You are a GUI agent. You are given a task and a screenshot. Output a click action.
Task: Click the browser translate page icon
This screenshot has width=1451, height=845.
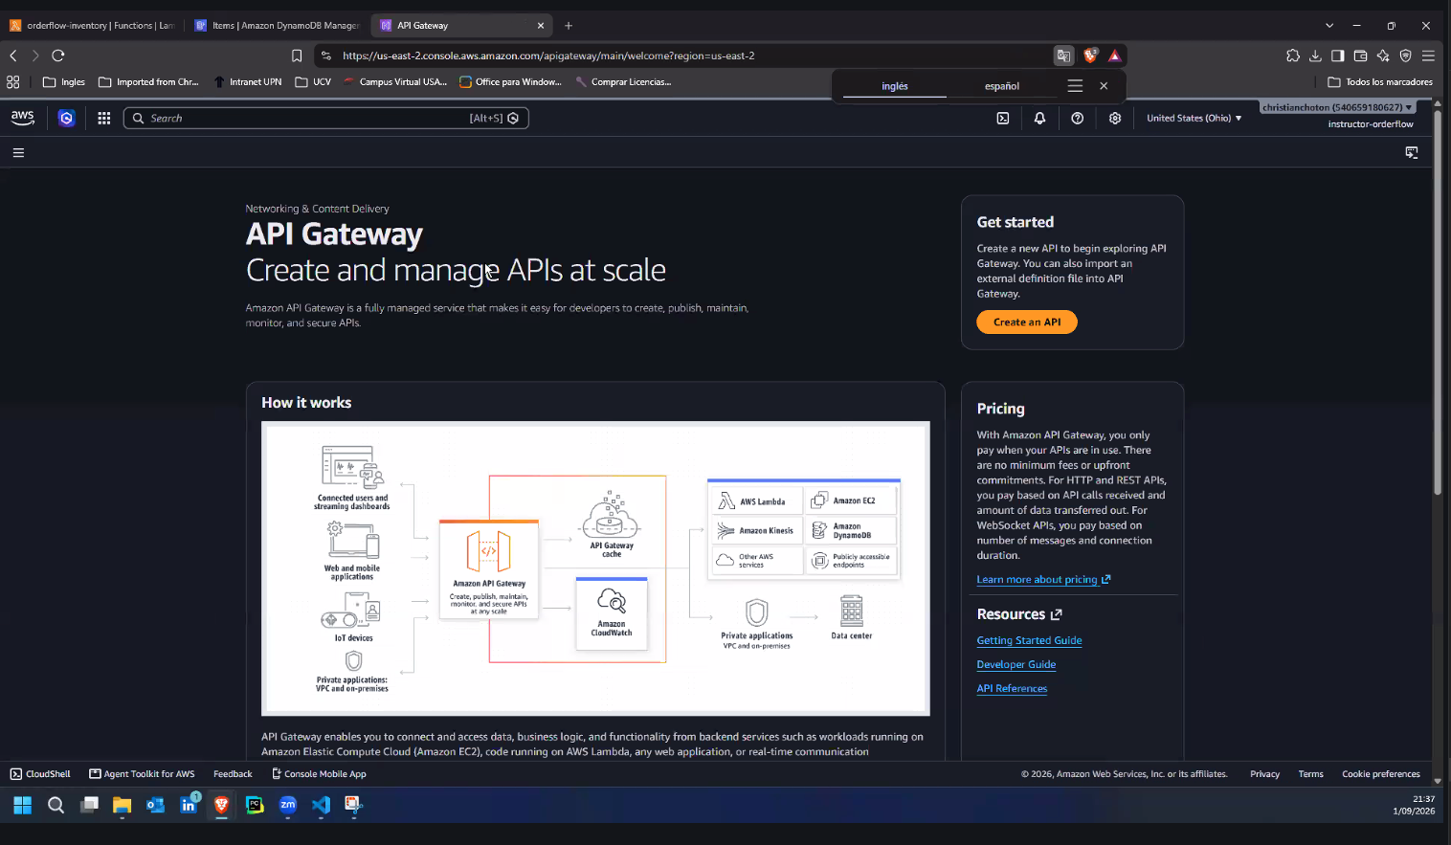1063,56
